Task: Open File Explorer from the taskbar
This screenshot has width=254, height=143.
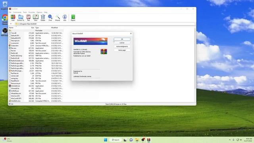Action: [x=137, y=140]
